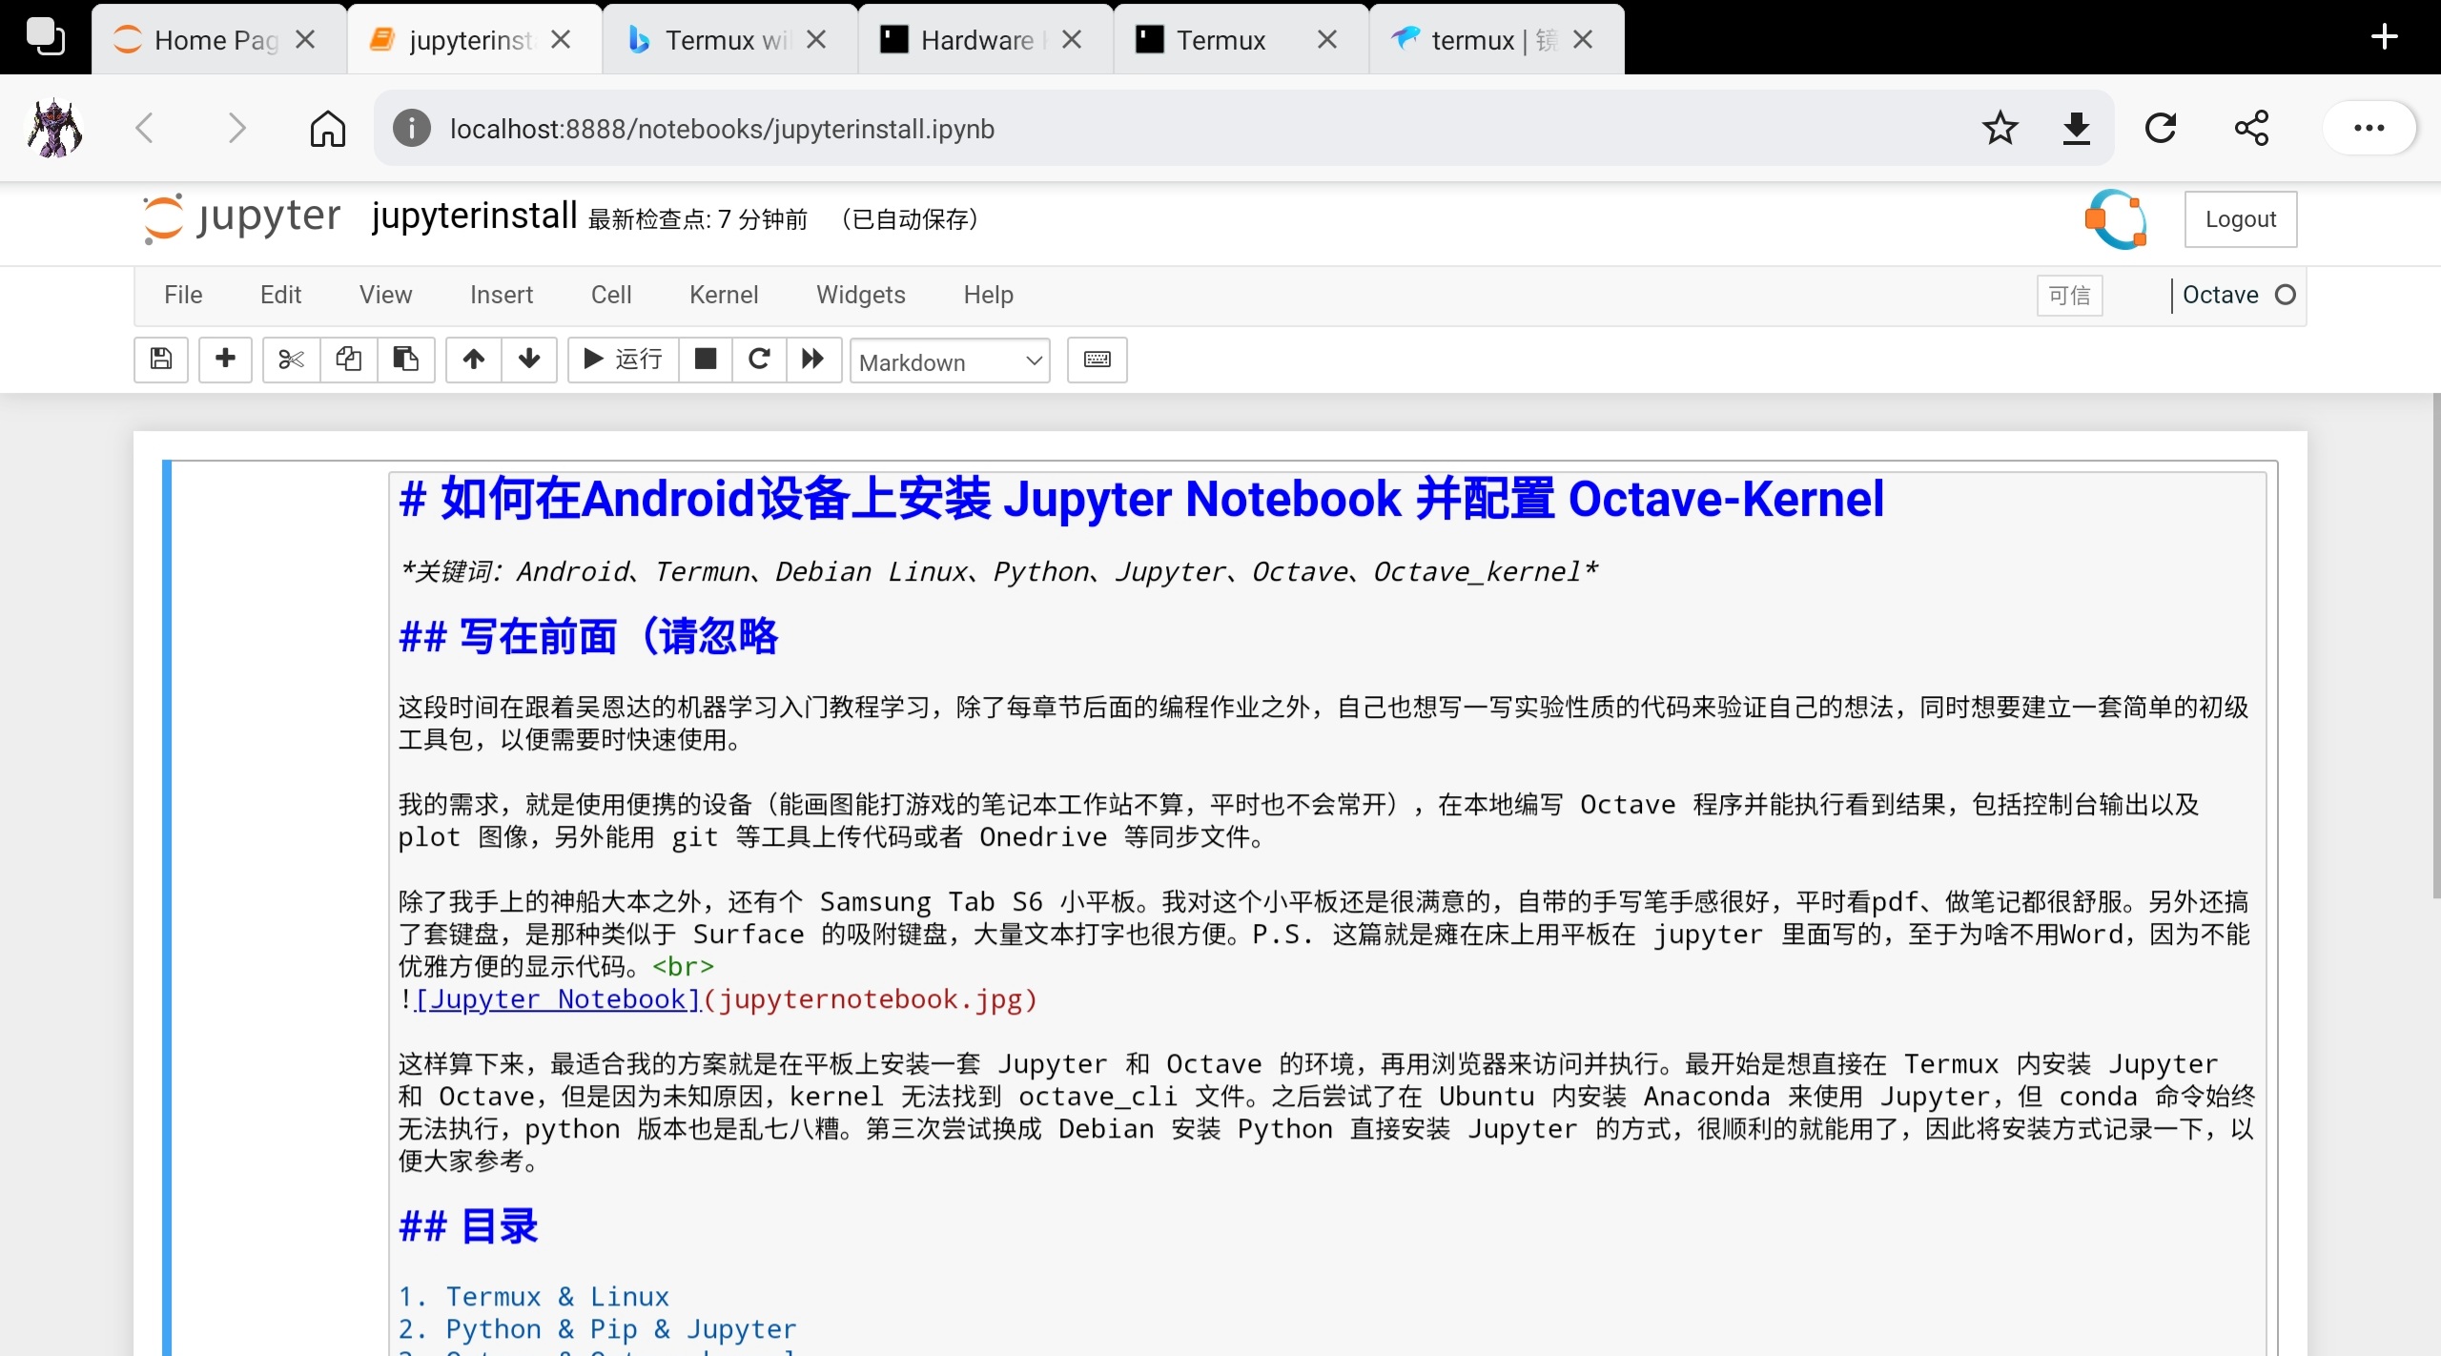Move the current cell up
Viewport: 2441px width, 1356px height.
[x=472, y=360]
